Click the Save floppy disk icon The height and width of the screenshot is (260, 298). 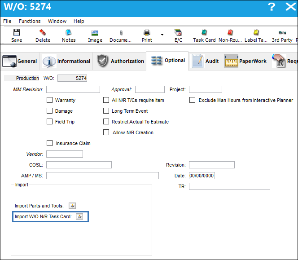(x=17, y=32)
